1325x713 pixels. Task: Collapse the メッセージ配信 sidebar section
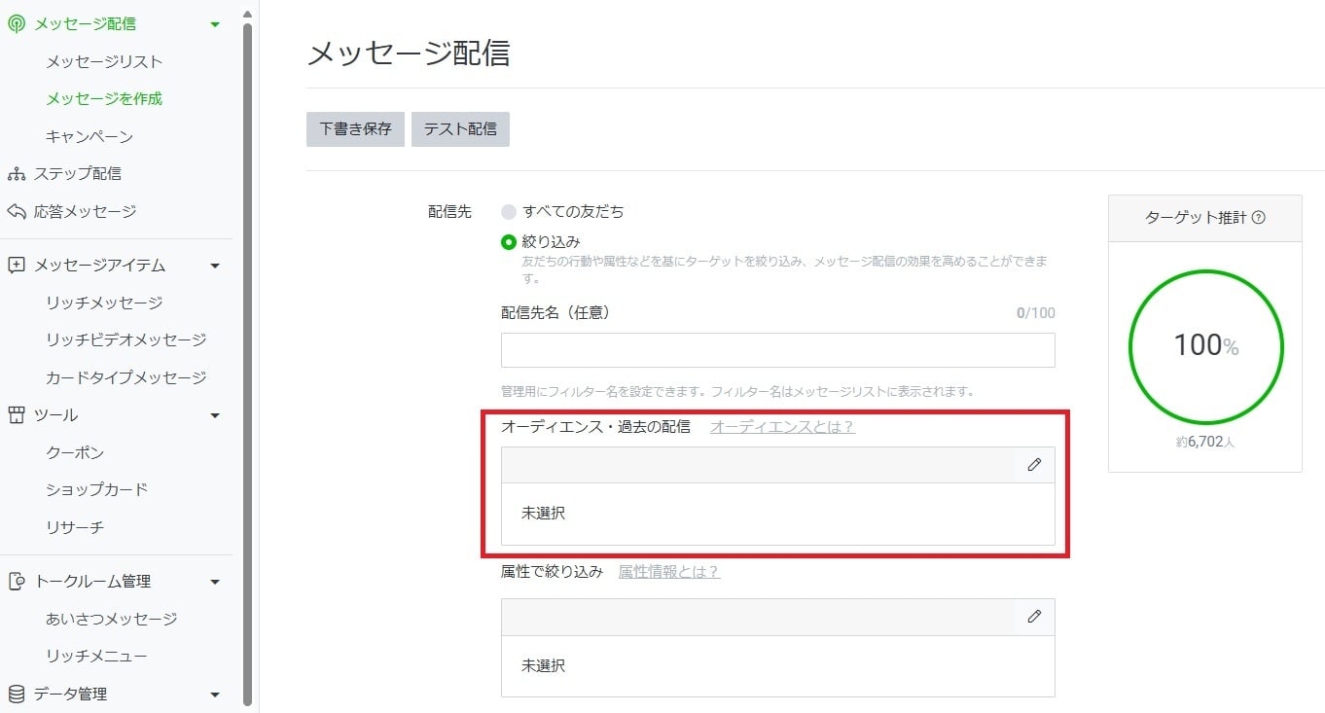[214, 22]
